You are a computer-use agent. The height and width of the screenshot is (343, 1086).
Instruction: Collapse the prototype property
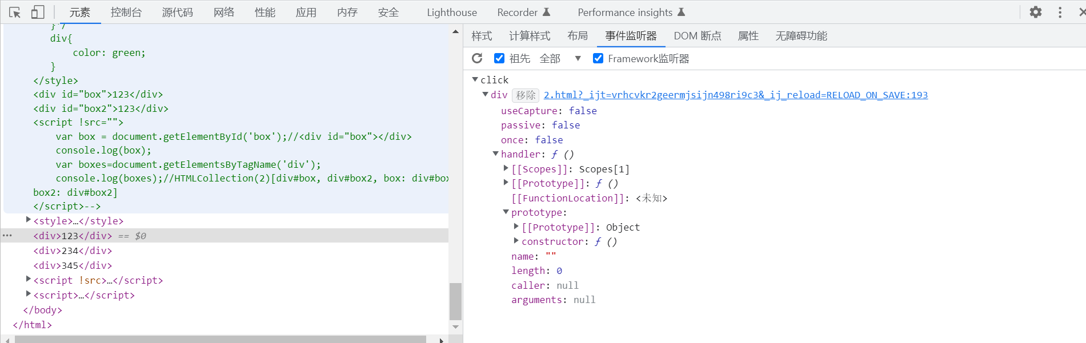coord(506,212)
